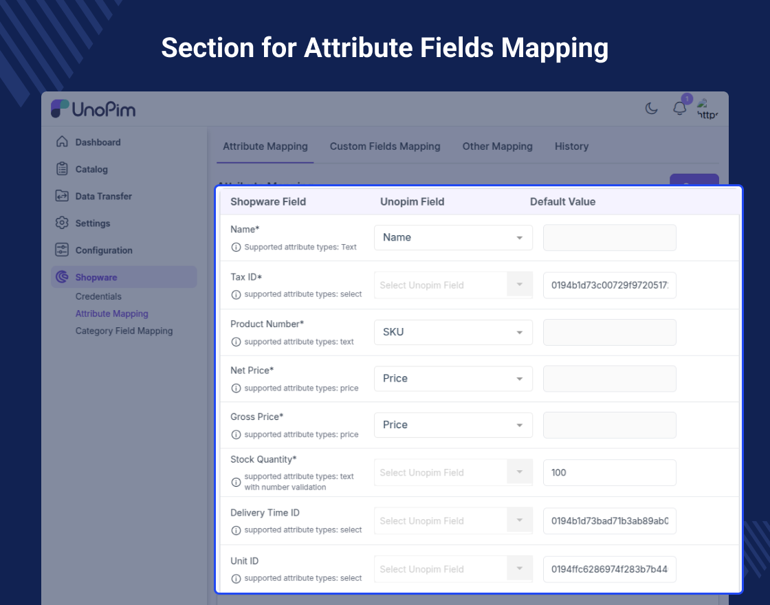Switch to Custom Fields Mapping tab
The width and height of the screenshot is (770, 605).
tap(385, 146)
